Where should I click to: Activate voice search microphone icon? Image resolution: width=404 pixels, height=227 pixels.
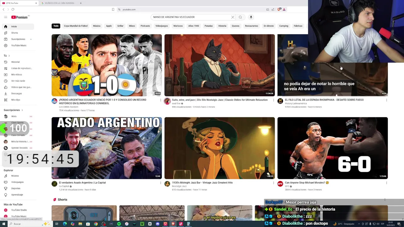click(251, 17)
